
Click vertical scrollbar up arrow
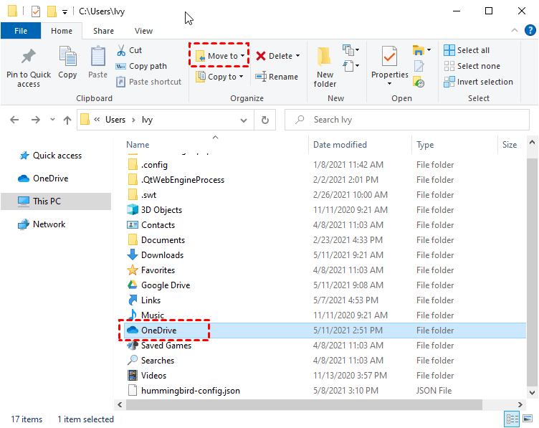[x=532, y=142]
